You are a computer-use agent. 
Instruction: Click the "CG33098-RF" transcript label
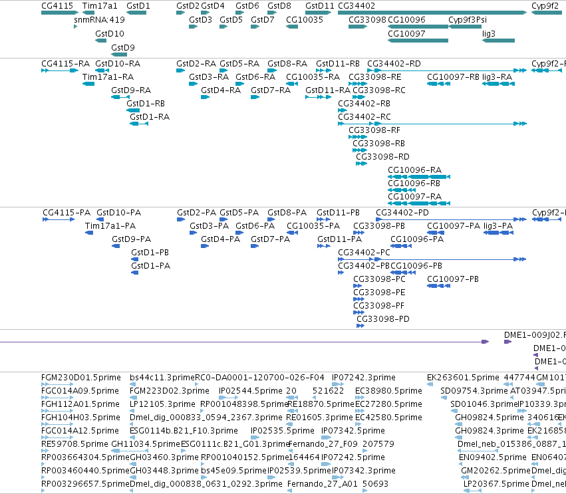pos(374,130)
